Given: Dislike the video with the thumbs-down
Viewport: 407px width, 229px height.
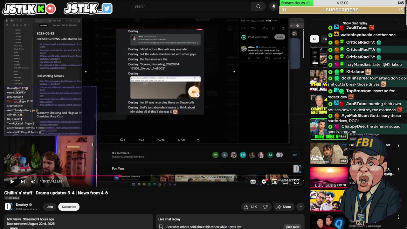Looking at the screenshot, I should pyautogui.click(x=265, y=207).
